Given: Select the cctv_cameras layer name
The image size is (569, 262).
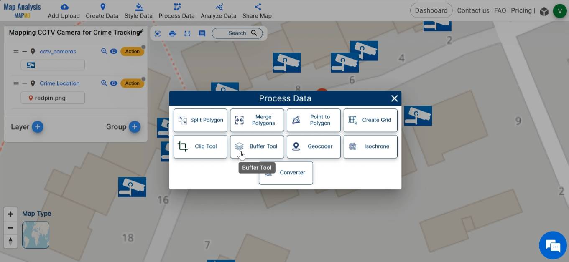Looking at the screenshot, I should pyautogui.click(x=58, y=51).
